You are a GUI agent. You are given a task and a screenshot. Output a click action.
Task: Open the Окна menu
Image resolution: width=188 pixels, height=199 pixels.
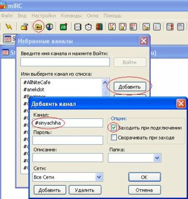(x=93, y=16)
